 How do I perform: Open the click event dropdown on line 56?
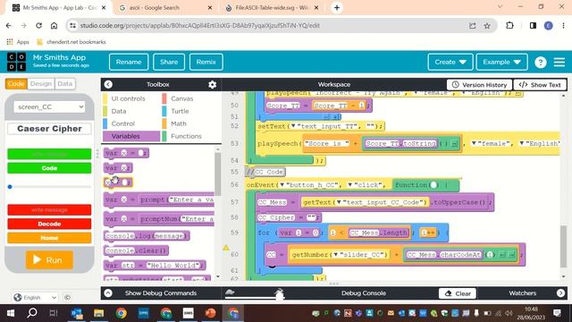pyautogui.click(x=350, y=185)
